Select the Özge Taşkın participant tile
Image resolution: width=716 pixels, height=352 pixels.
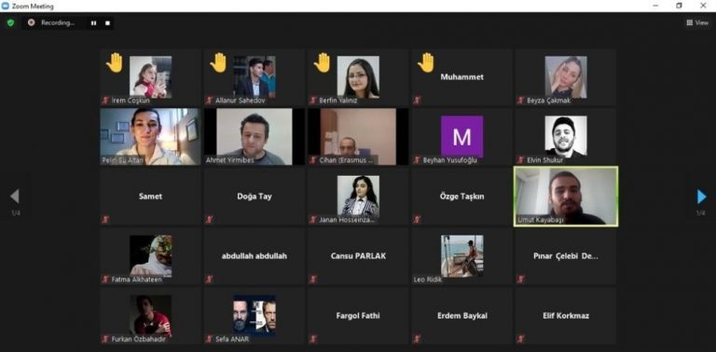(461, 196)
